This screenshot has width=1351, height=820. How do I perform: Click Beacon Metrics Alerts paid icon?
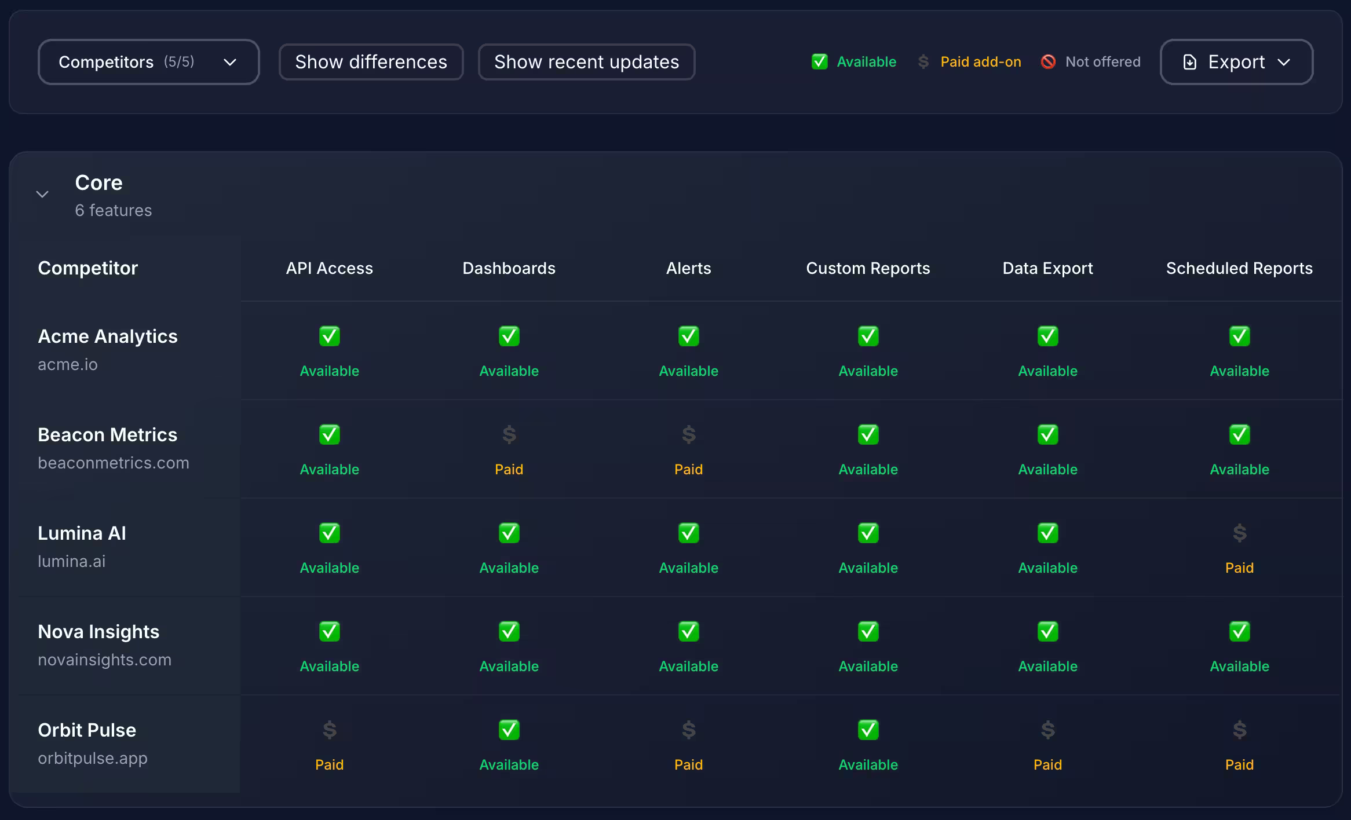[688, 435]
